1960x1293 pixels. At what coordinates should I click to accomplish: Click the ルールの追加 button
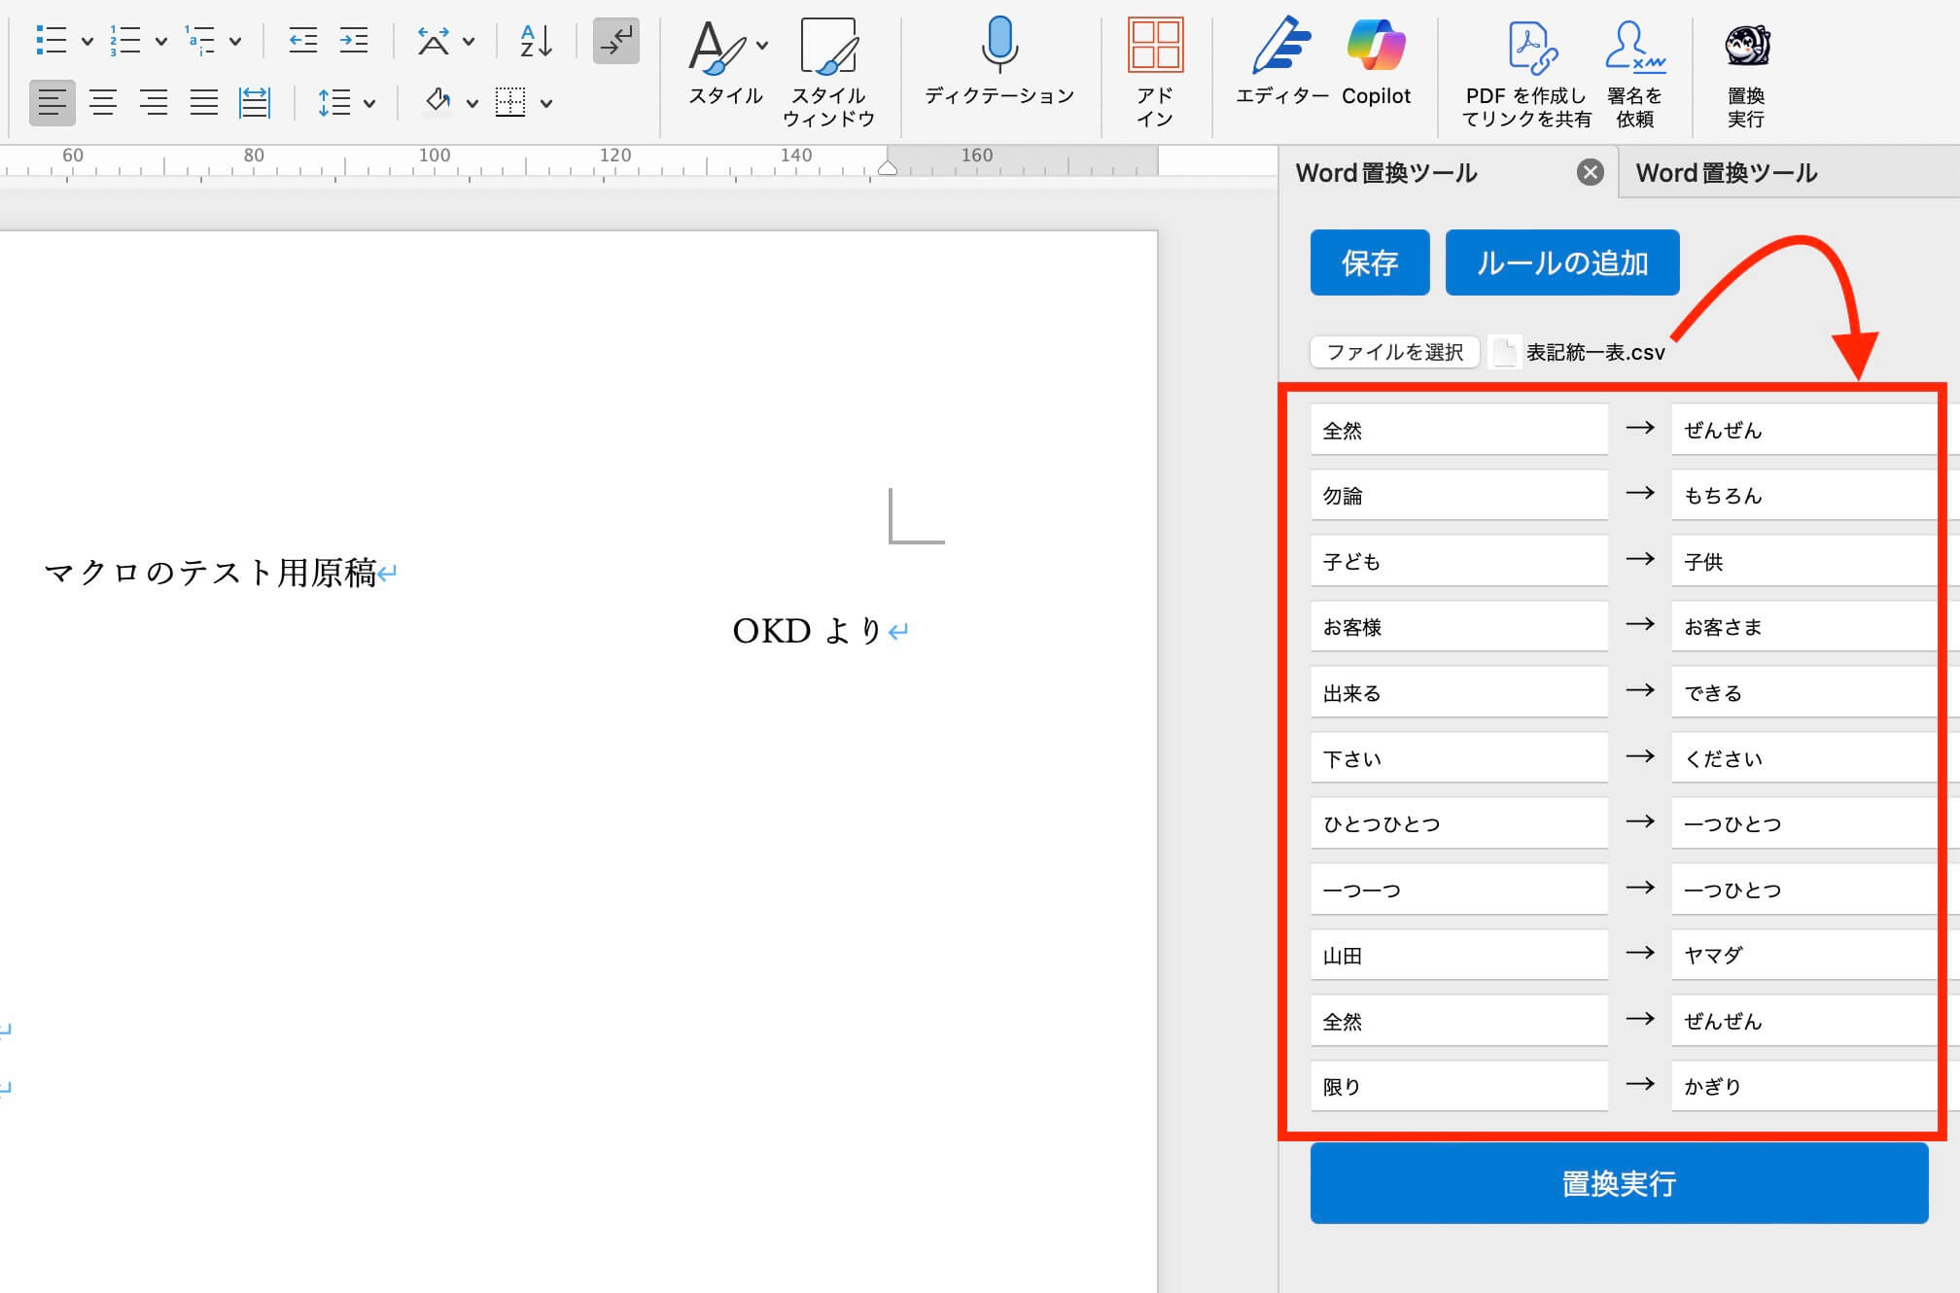click(x=1562, y=262)
